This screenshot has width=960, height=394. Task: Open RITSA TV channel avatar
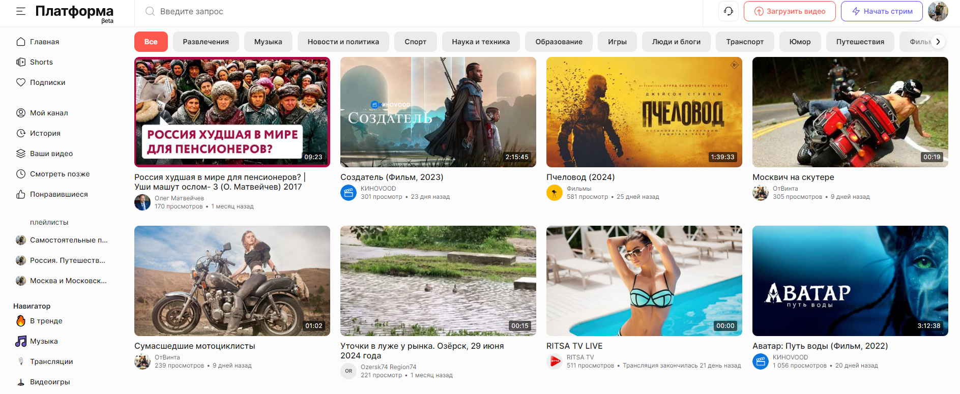click(x=555, y=361)
